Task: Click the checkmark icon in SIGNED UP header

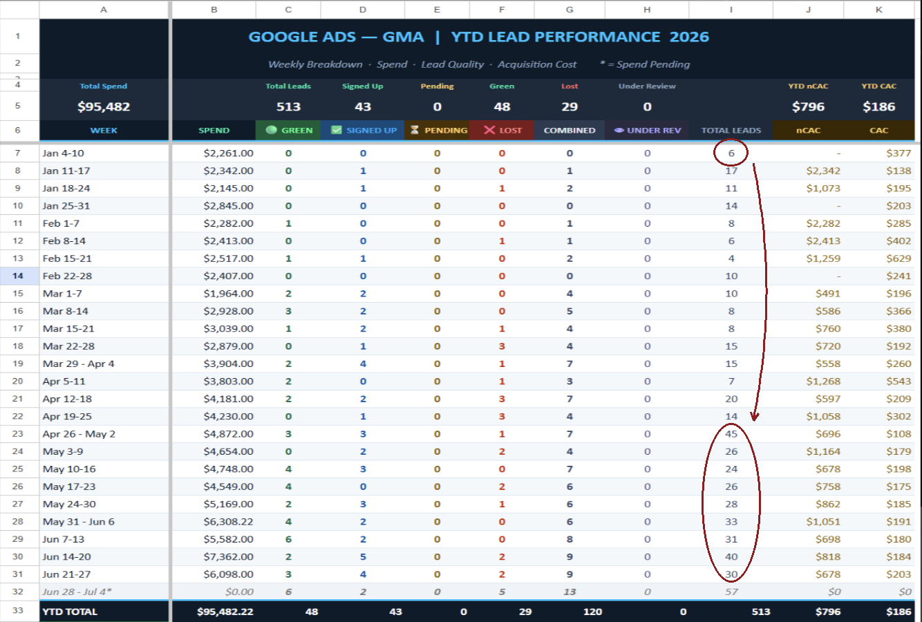Action: click(337, 130)
